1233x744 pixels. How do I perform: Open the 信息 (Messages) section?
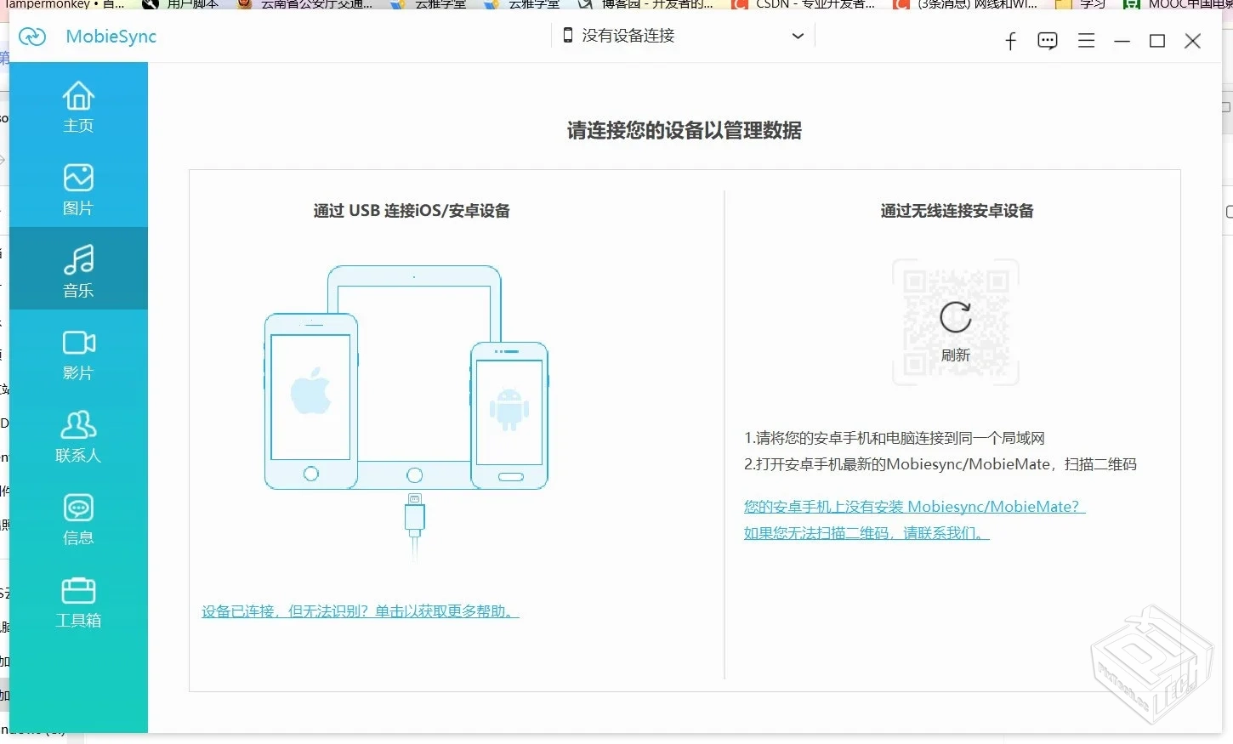(78, 517)
